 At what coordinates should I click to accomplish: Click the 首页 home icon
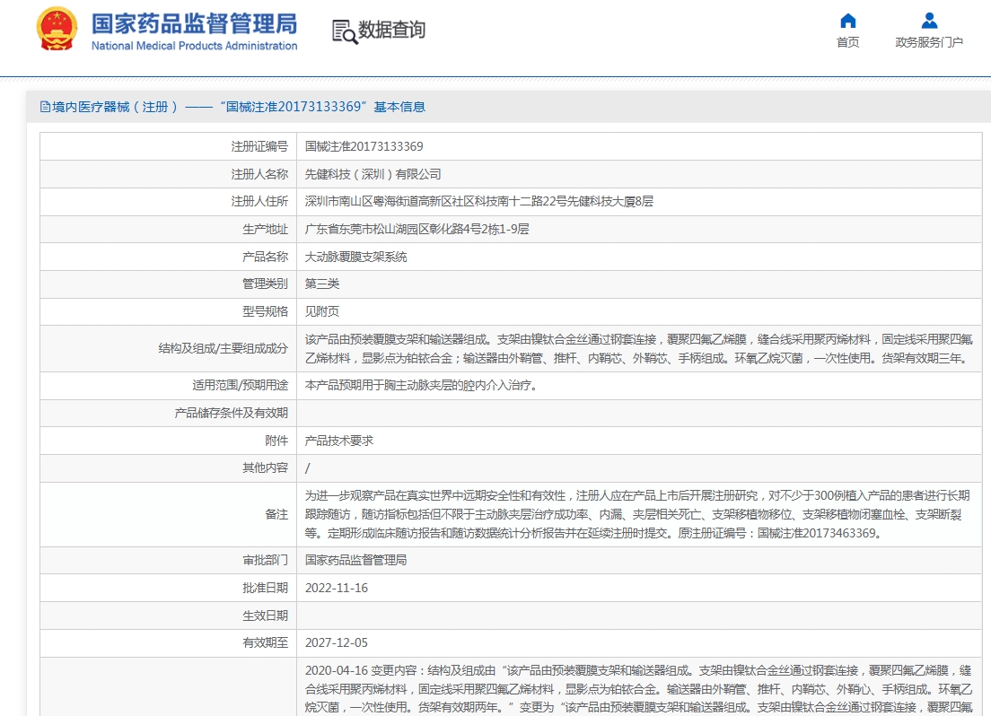(847, 21)
